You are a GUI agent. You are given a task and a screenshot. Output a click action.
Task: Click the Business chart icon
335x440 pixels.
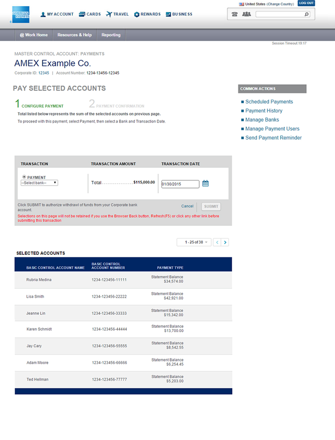[169, 14]
